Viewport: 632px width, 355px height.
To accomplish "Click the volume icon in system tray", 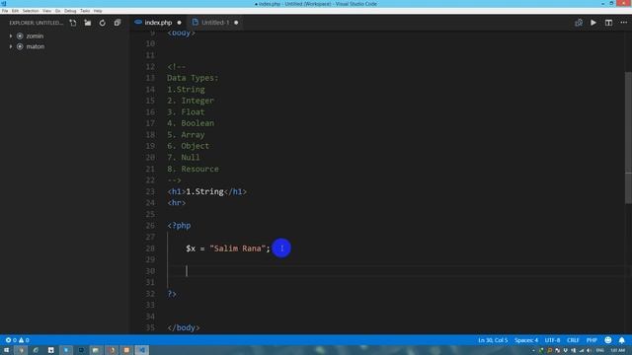I will tap(590, 351).
